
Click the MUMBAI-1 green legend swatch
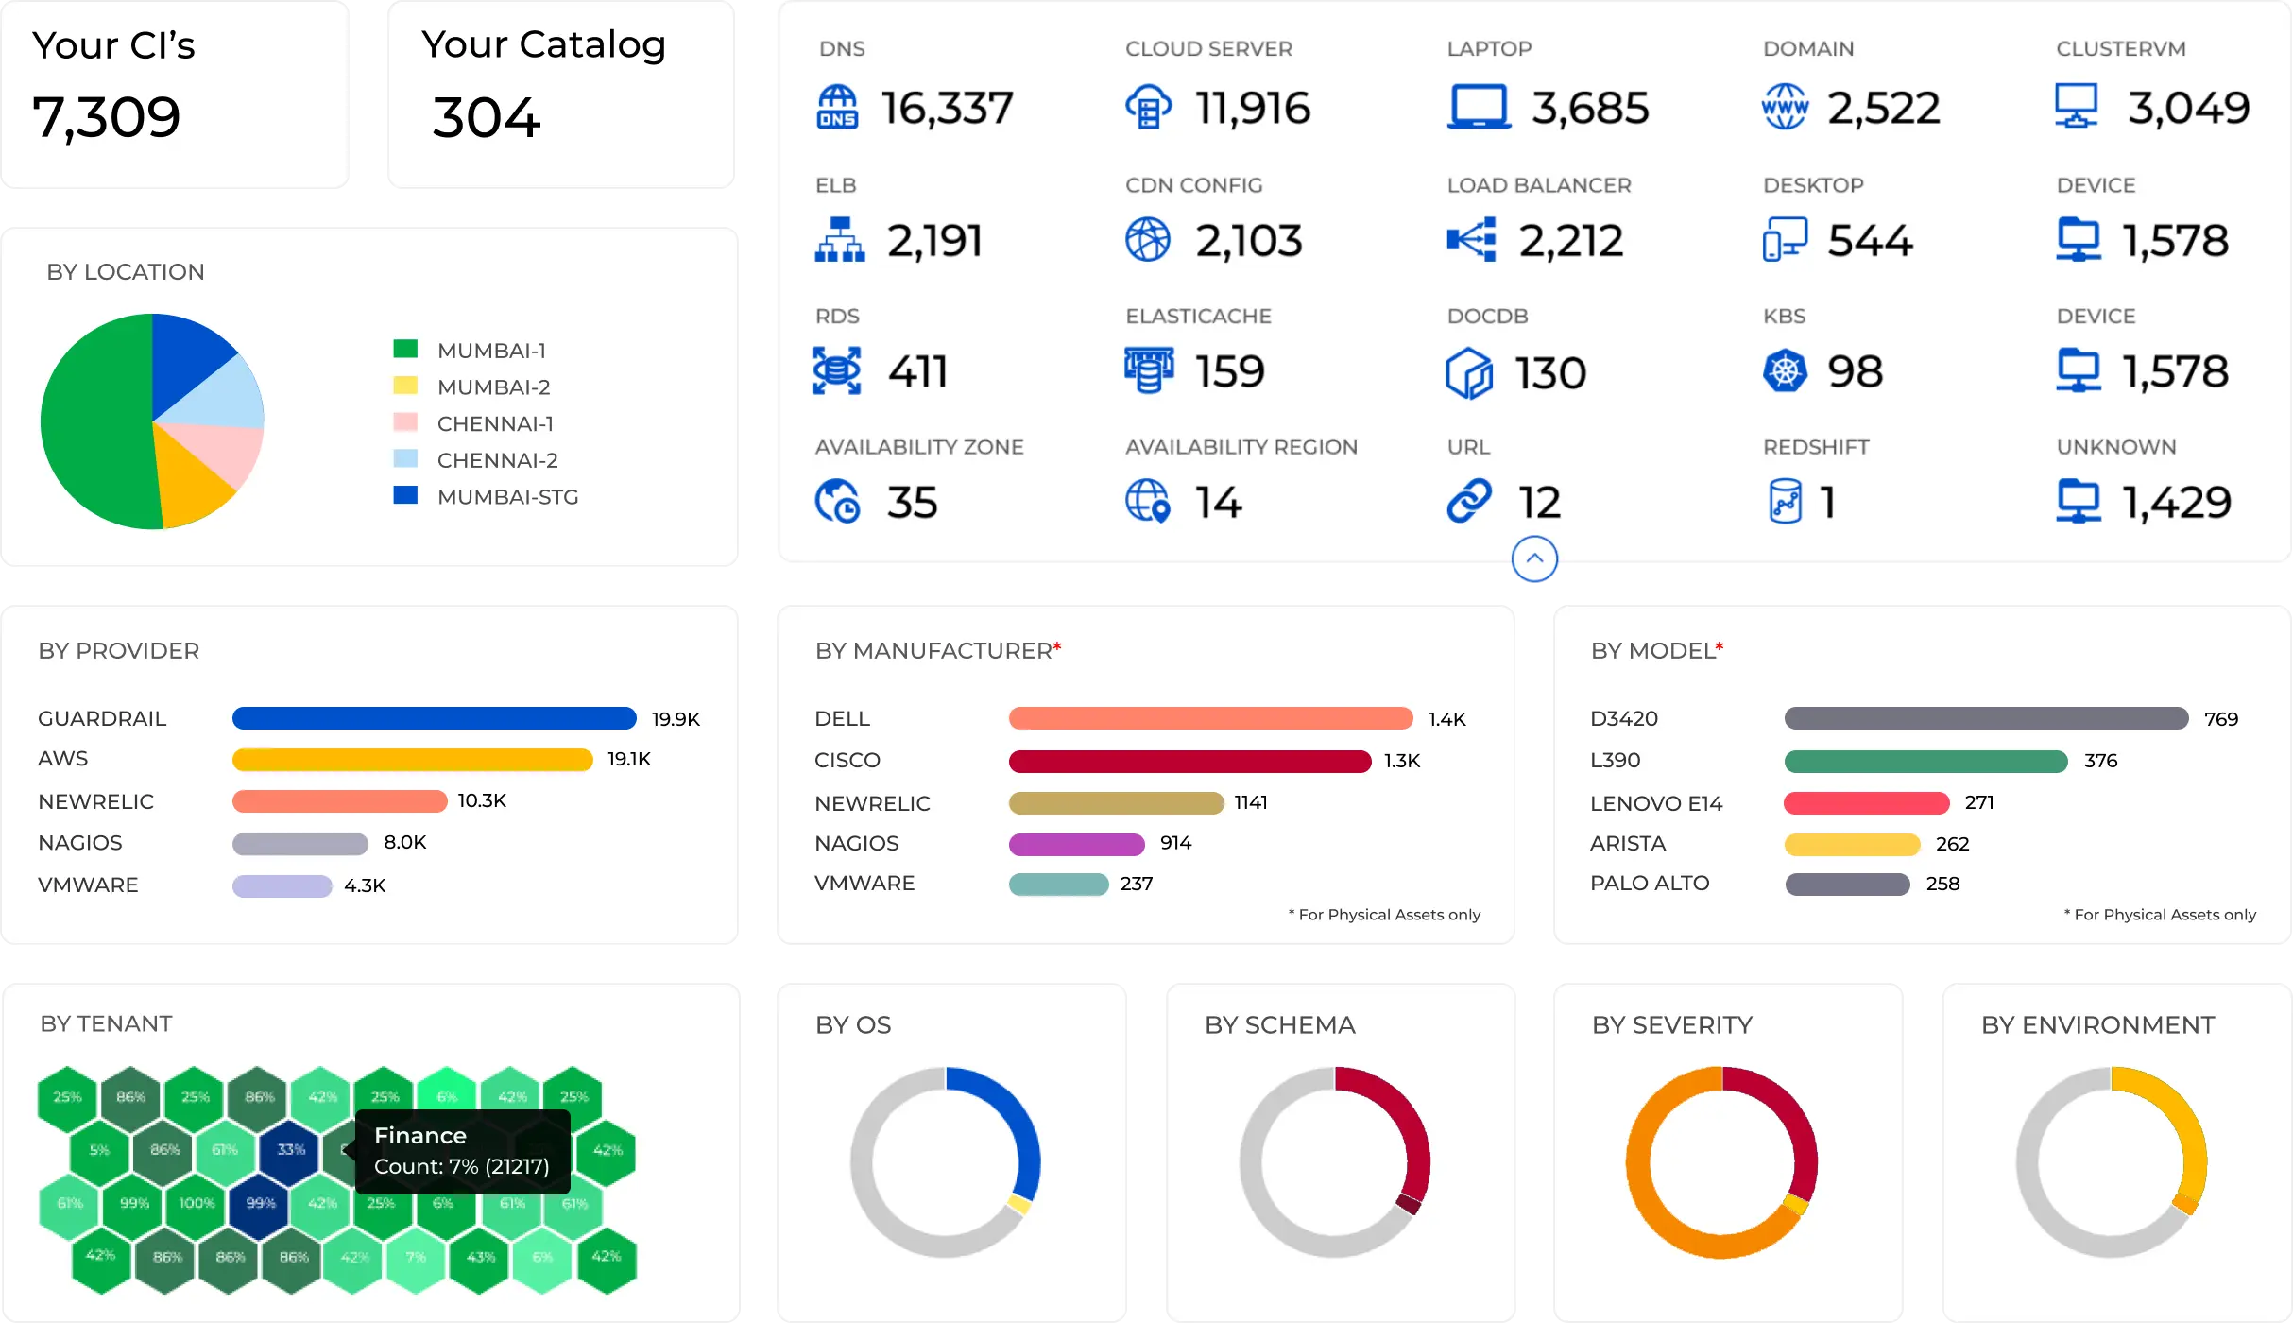[405, 349]
